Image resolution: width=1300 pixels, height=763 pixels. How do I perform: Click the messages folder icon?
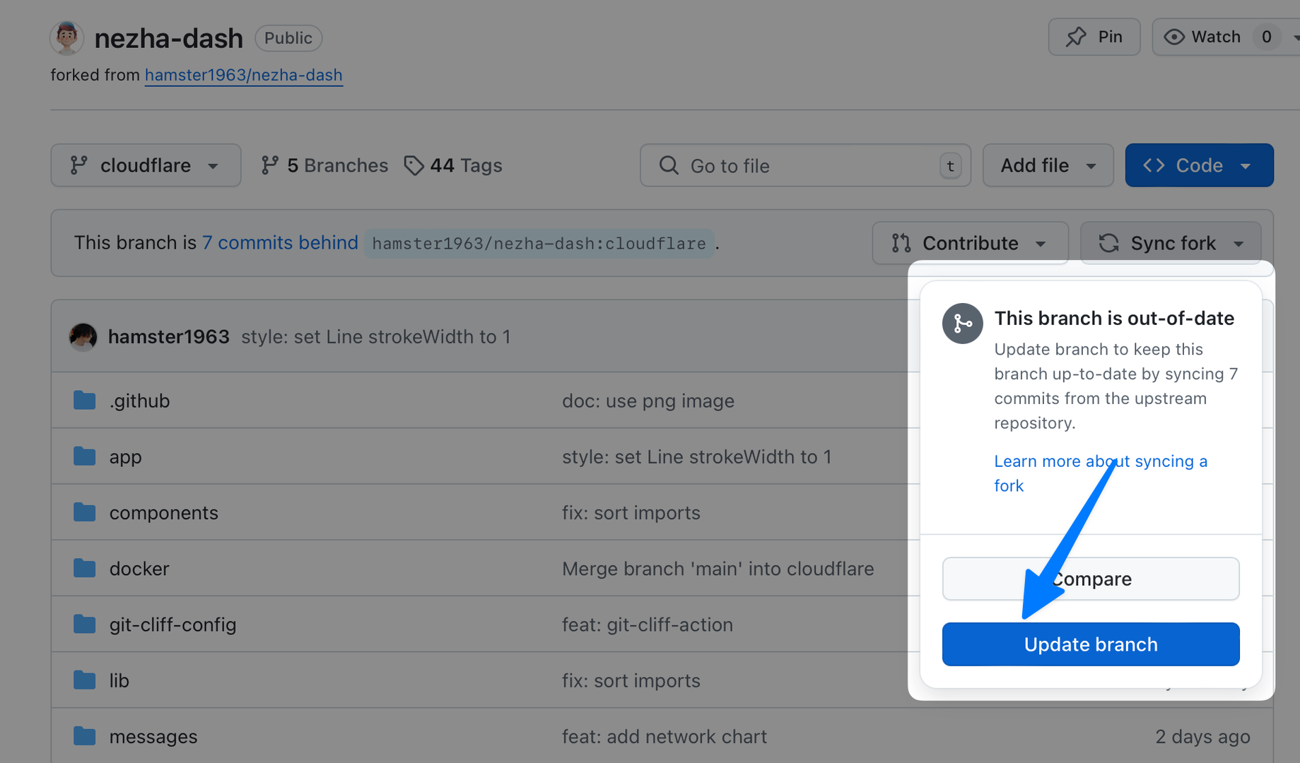[85, 736]
